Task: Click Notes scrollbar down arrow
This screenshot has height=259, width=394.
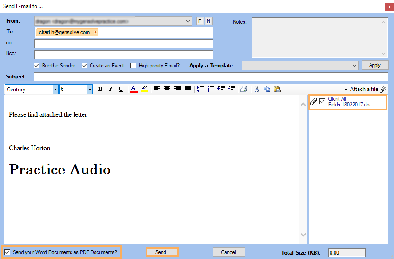Action: (x=383, y=54)
